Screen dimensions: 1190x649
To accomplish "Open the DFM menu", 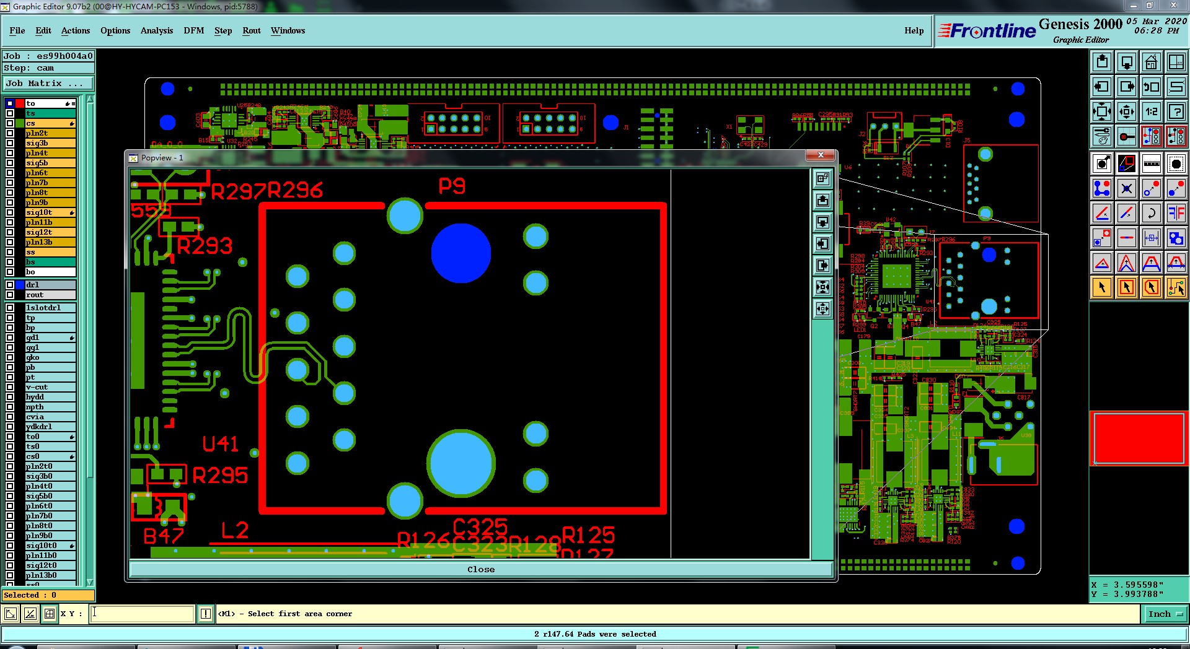I will (x=194, y=30).
